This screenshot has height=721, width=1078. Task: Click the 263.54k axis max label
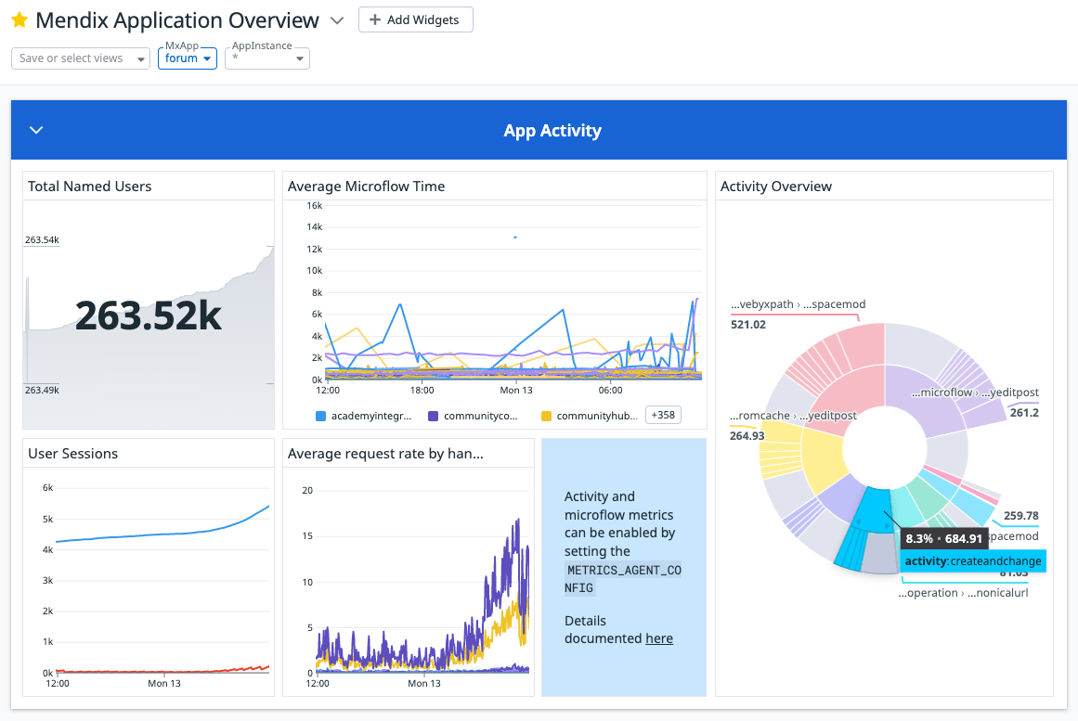click(42, 240)
